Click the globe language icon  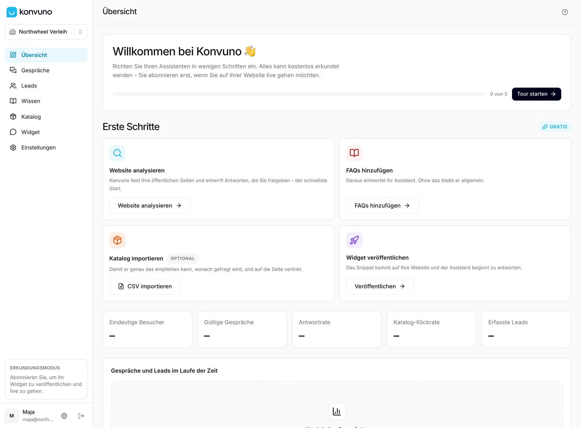64,416
